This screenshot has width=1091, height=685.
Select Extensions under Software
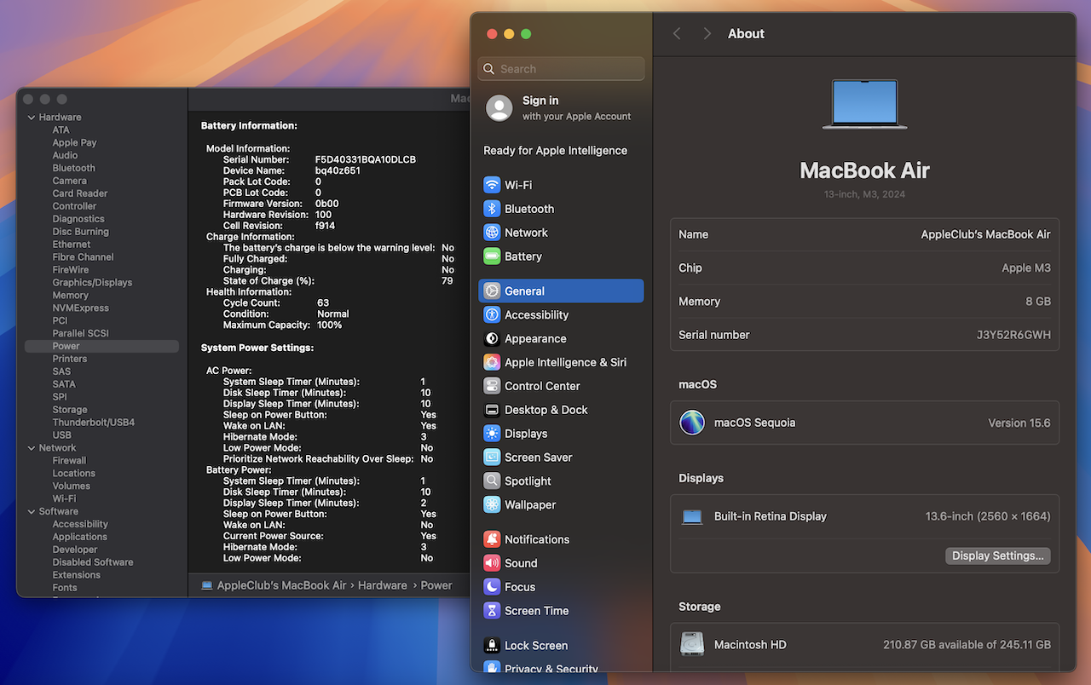tap(77, 575)
